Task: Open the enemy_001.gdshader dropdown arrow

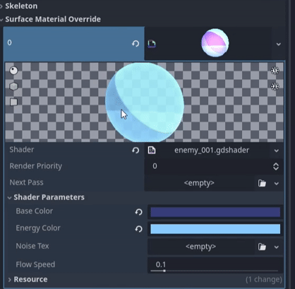Action: [x=277, y=151]
